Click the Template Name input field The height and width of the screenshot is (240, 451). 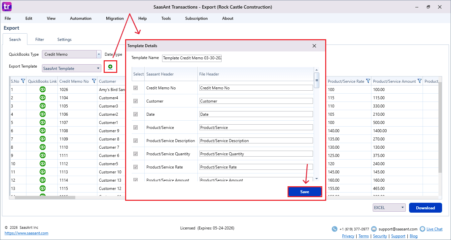point(192,58)
